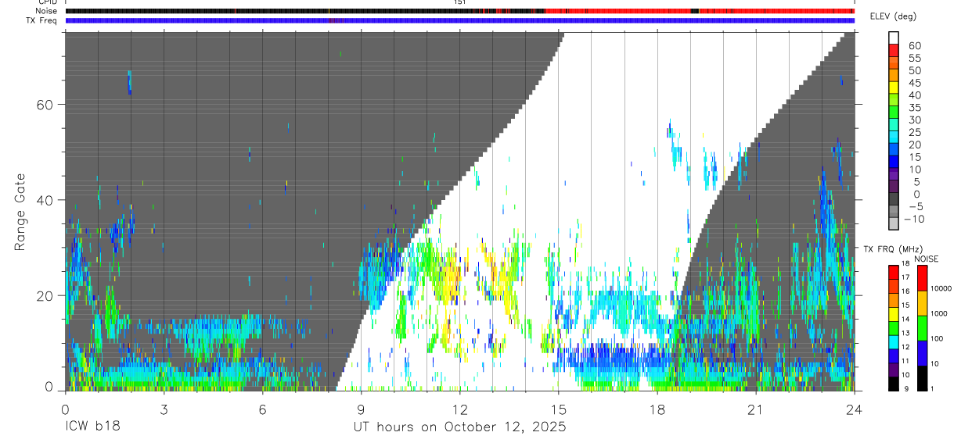
Task: Click the ELEV colorbar label '35'
Action: (915, 107)
